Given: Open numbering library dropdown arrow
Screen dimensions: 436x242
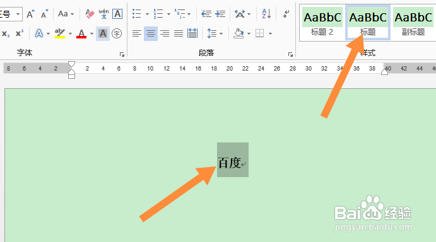Looking at the screenshot, I should tap(168, 14).
